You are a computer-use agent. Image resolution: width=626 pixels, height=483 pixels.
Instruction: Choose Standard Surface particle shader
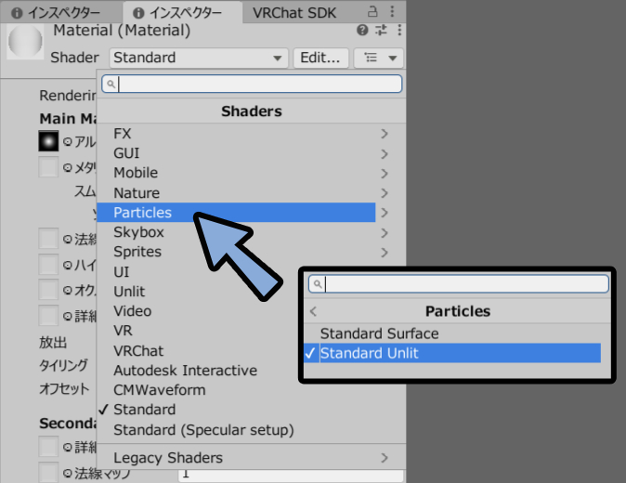pos(452,333)
